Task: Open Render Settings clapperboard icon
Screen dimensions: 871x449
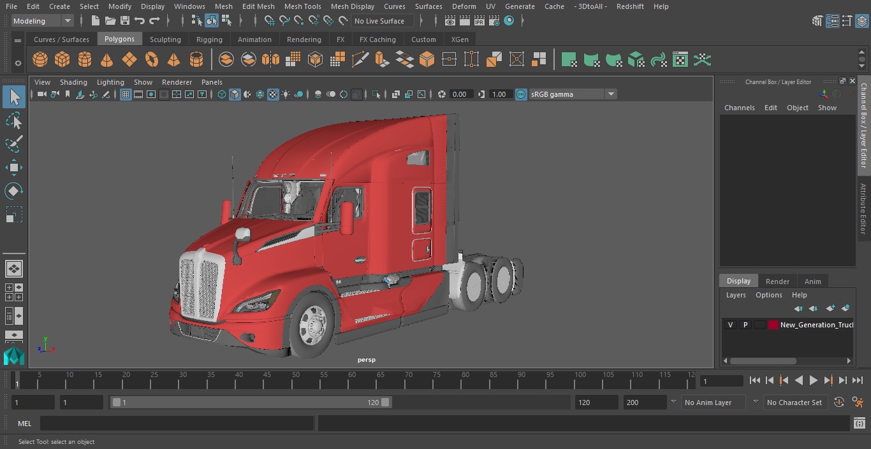Action: coord(494,21)
